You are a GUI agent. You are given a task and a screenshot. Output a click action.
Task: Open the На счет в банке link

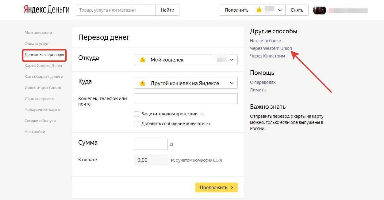265,41
